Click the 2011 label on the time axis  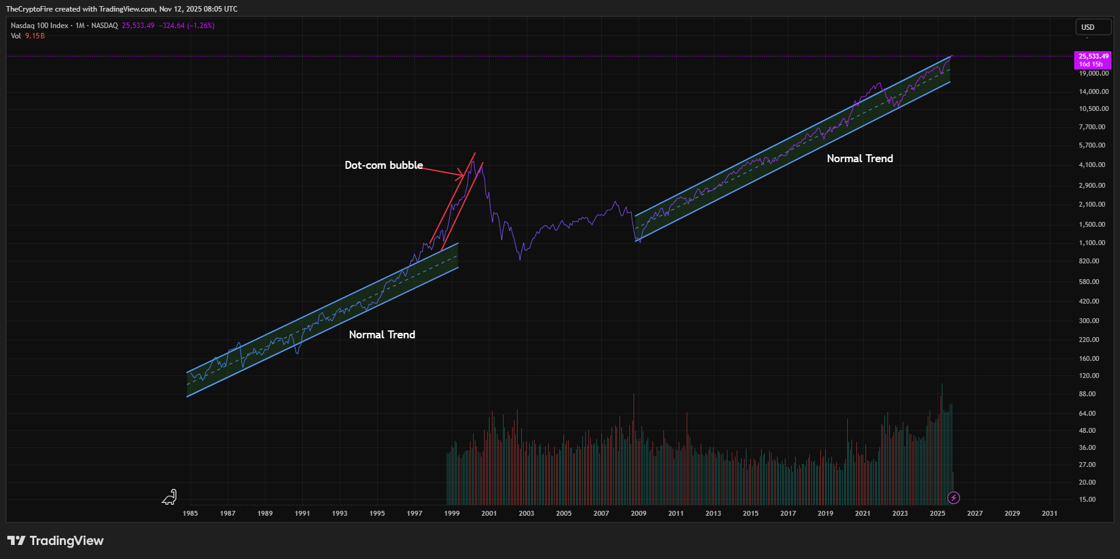(x=676, y=513)
